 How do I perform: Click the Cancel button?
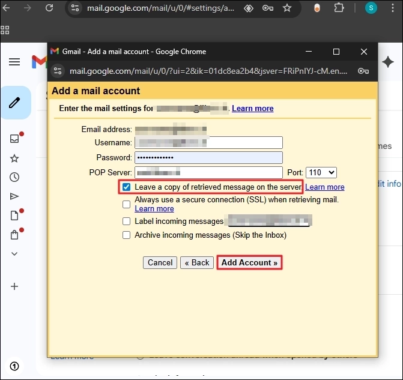point(160,263)
